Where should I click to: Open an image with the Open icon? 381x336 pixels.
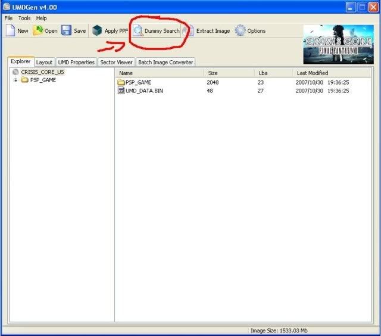coord(38,31)
